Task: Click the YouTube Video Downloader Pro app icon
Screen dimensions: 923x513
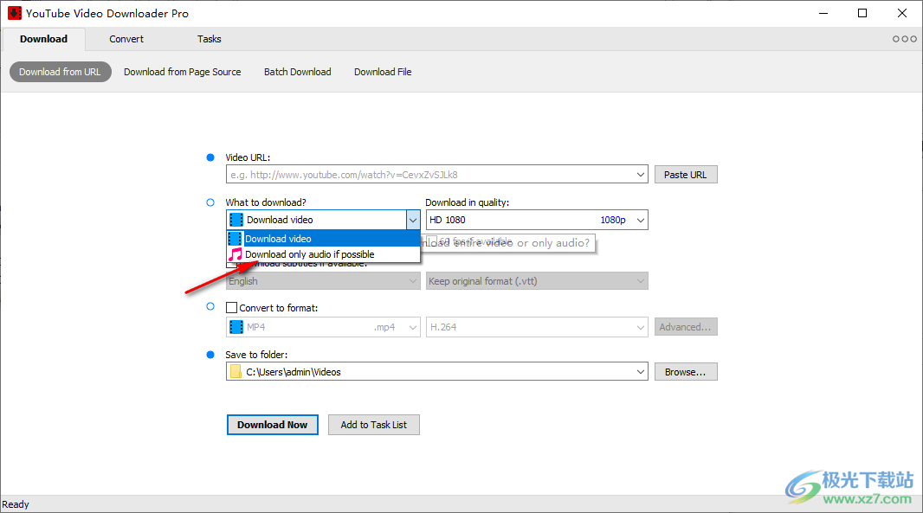Action: coord(14,13)
